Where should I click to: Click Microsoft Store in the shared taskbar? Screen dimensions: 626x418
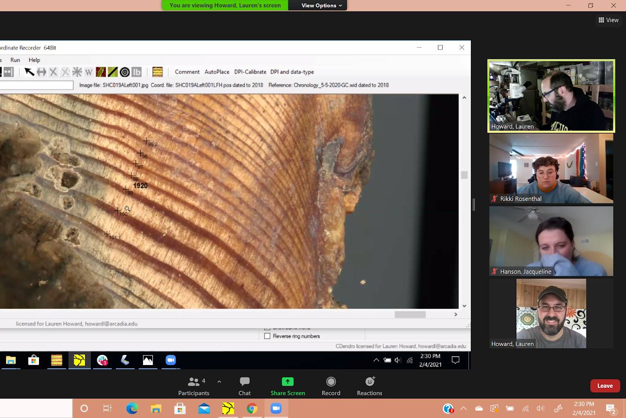click(33, 360)
